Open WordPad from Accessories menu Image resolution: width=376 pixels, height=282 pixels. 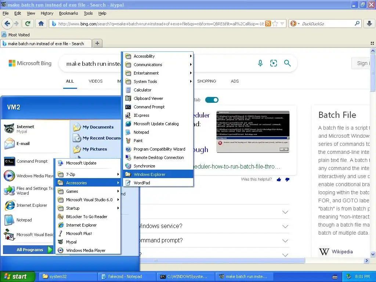coord(158,183)
